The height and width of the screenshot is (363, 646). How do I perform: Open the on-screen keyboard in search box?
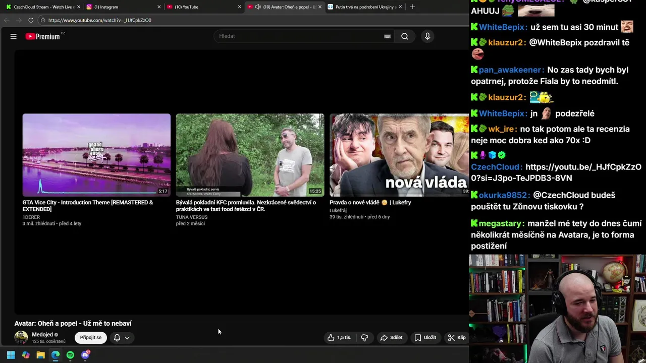[x=387, y=36]
